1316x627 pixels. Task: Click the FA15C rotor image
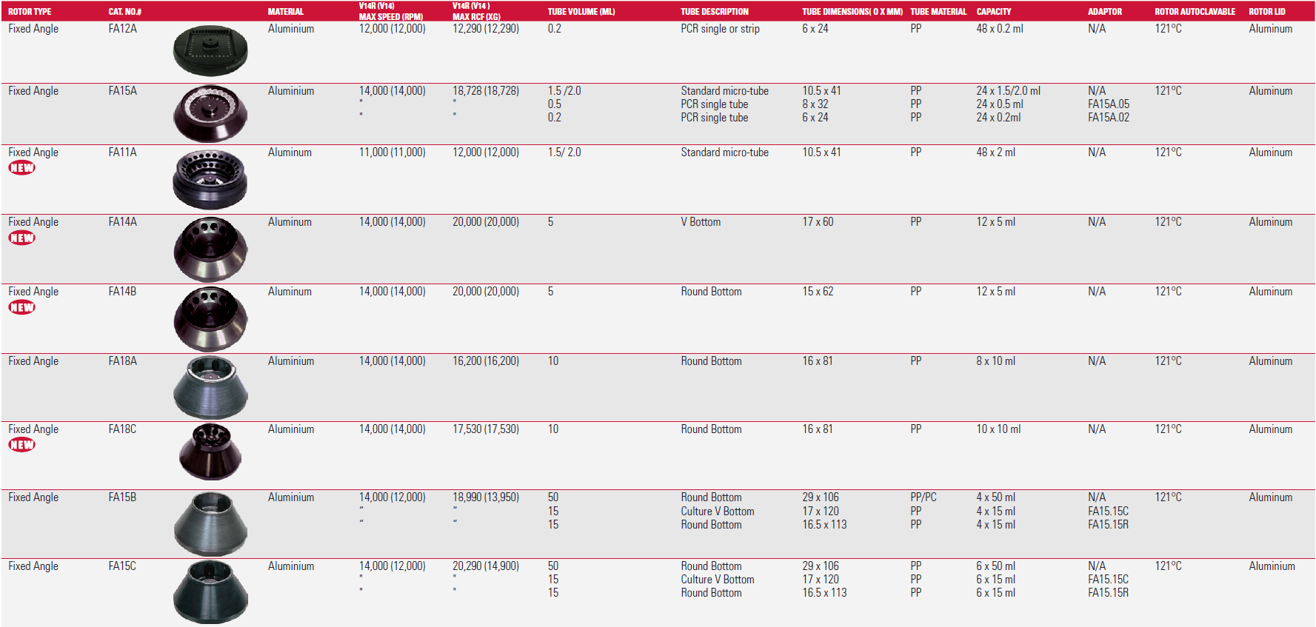(210, 591)
